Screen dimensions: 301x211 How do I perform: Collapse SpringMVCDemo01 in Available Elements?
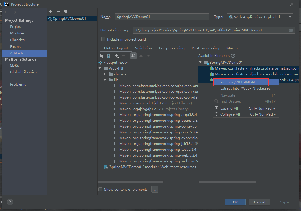(x=200, y=62)
